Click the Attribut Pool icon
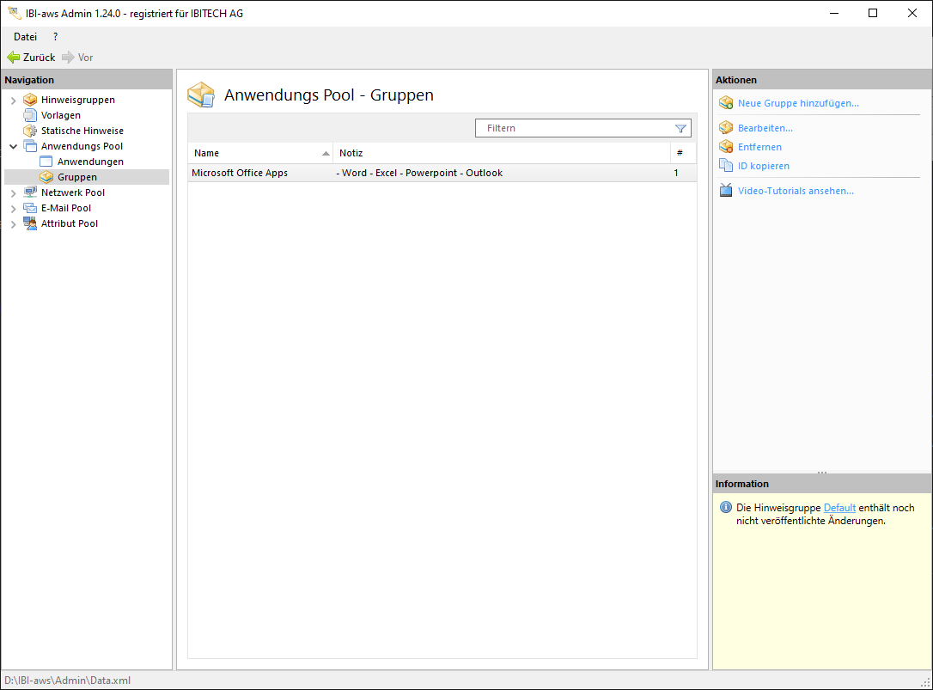Viewport: 933px width, 690px height. point(30,223)
